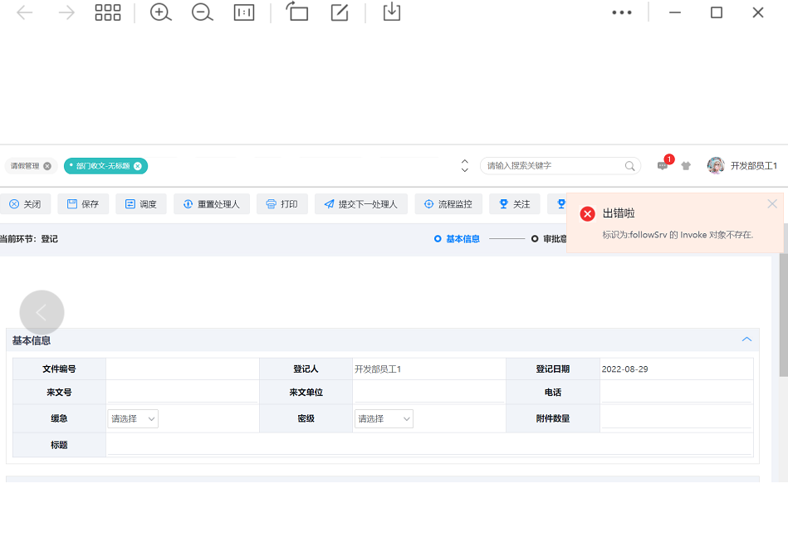Image resolution: width=788 pixels, height=547 pixels.
Task: Zoom in using the magnifier plus icon
Action: (x=160, y=12)
